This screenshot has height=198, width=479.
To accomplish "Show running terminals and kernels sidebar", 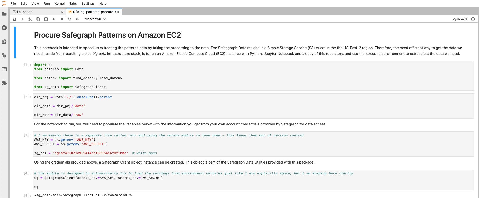I will (x=4, y=28).
